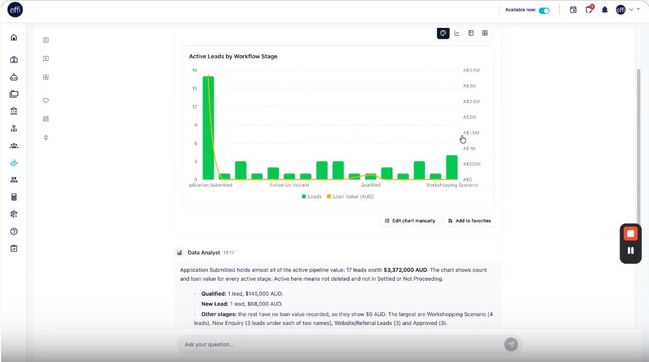Open the add-widget grid icon in secondary panel
This screenshot has height=362, width=649.
click(x=46, y=77)
